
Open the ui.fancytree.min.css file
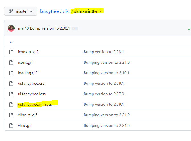coord(35,105)
